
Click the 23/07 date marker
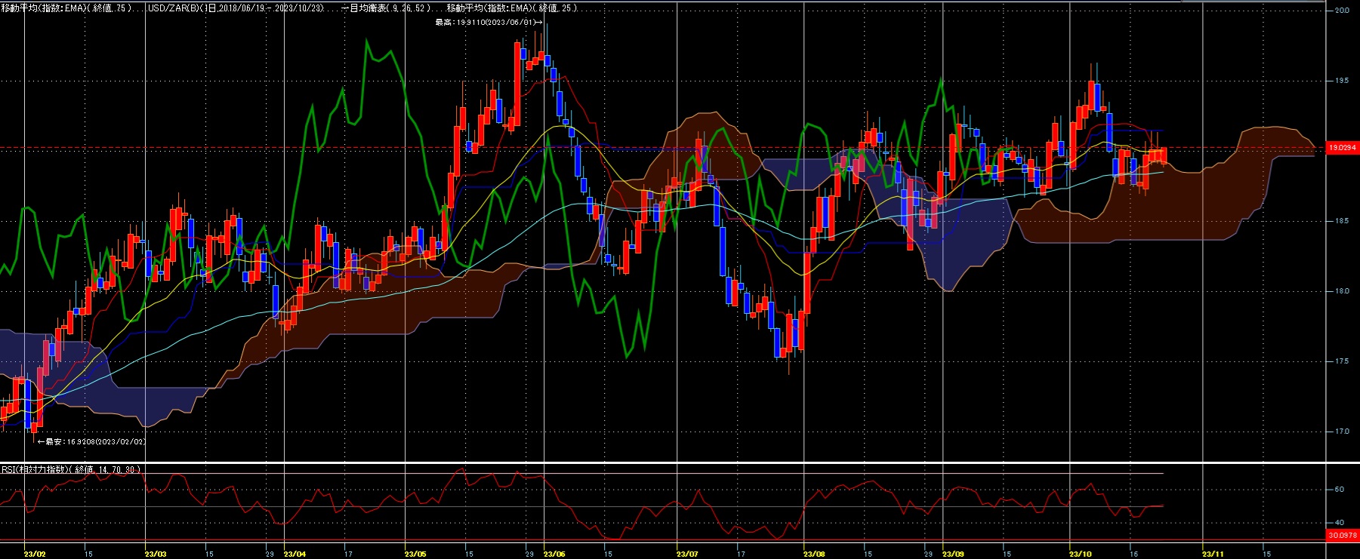[x=687, y=554]
